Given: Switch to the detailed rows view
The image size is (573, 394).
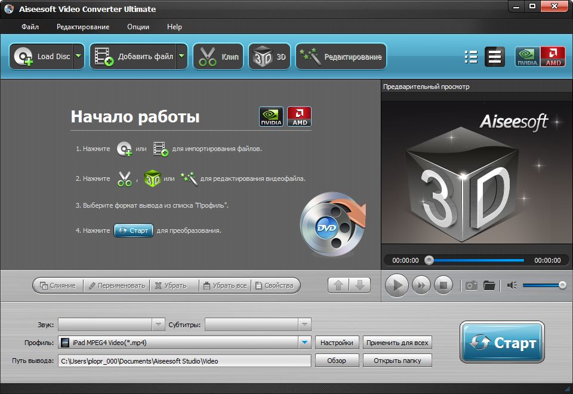Looking at the screenshot, I should tap(494, 57).
